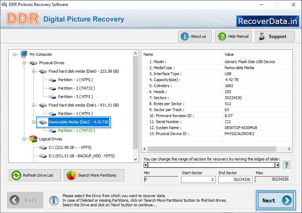Screen dimensions: 302x213
Task: Click the System Name value 'DESKTOP-KIS0MU8'
Action: point(241,128)
